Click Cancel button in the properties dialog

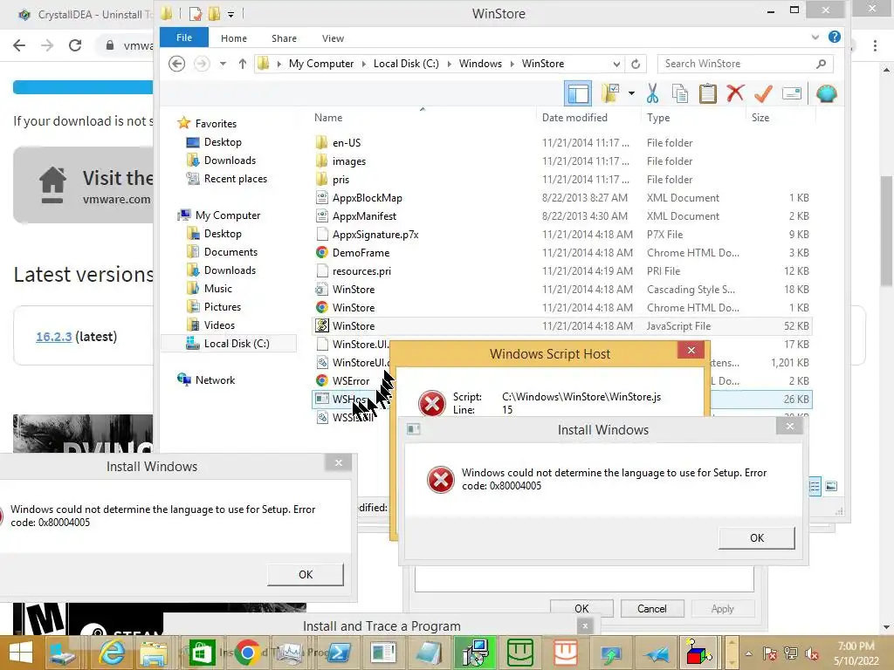click(651, 608)
